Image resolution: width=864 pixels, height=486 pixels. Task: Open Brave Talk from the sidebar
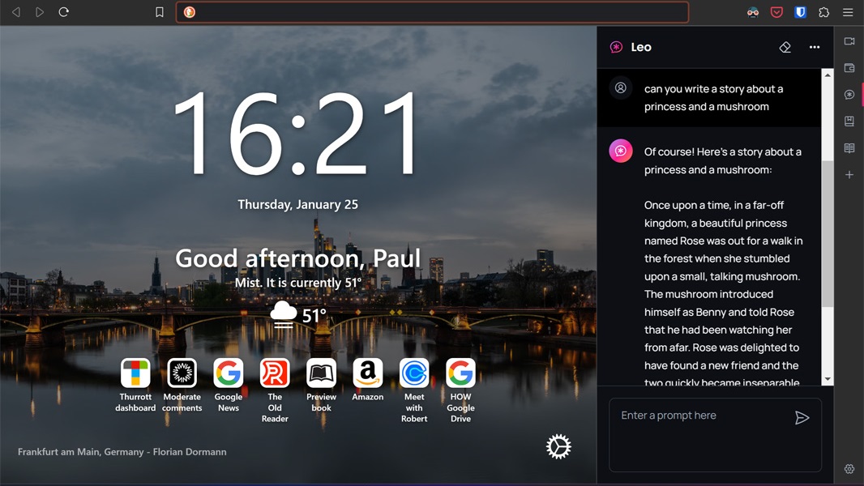click(849, 41)
